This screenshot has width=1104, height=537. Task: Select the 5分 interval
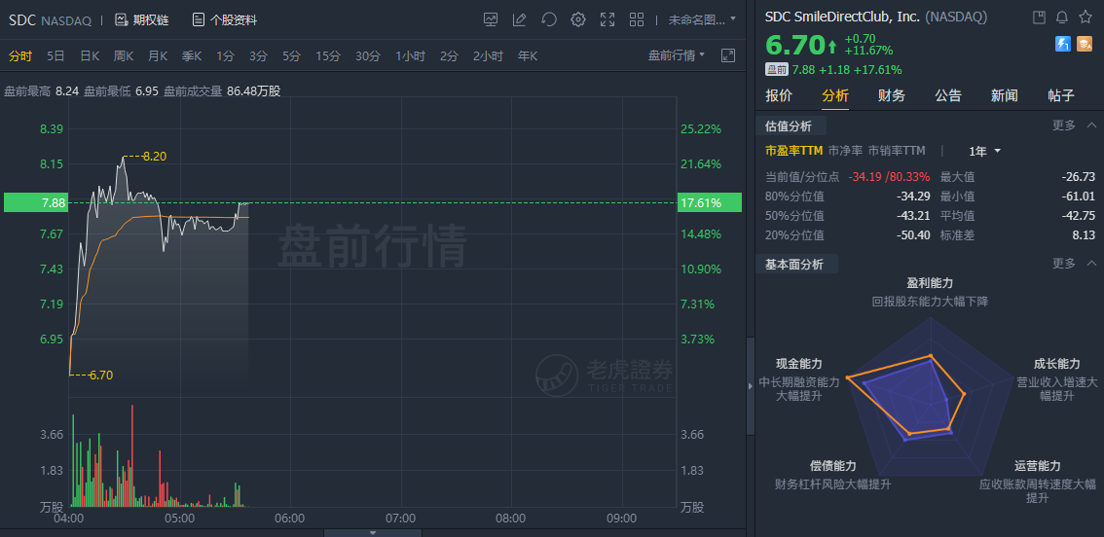pos(291,56)
